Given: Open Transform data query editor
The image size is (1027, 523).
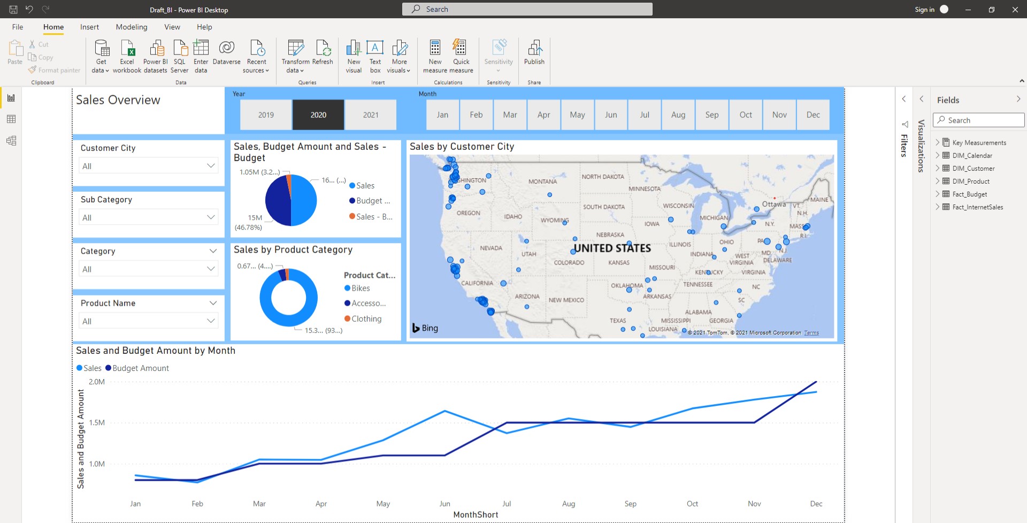Looking at the screenshot, I should click(295, 56).
